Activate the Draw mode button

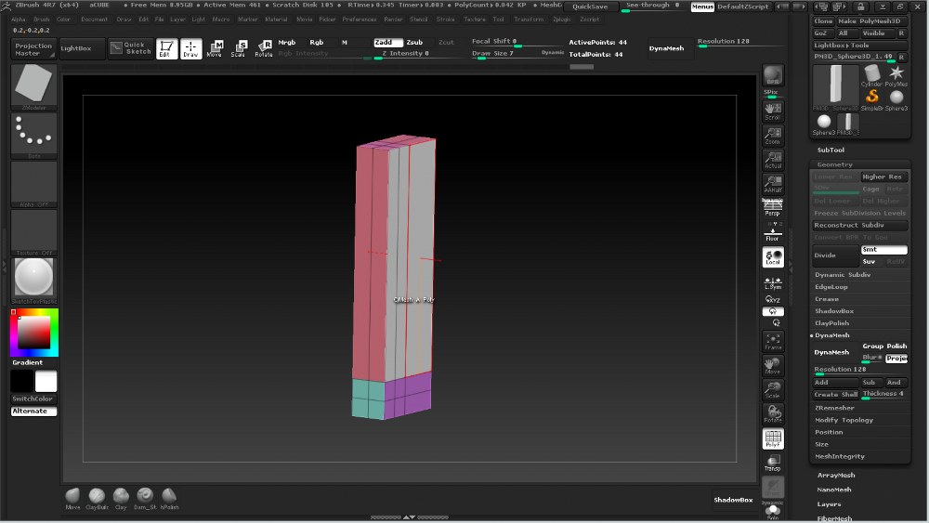[x=190, y=48]
